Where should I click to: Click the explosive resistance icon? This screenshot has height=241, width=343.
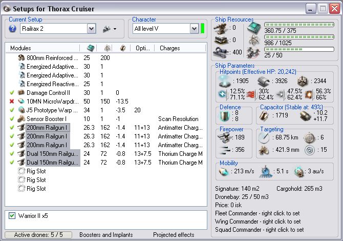coord(309,94)
